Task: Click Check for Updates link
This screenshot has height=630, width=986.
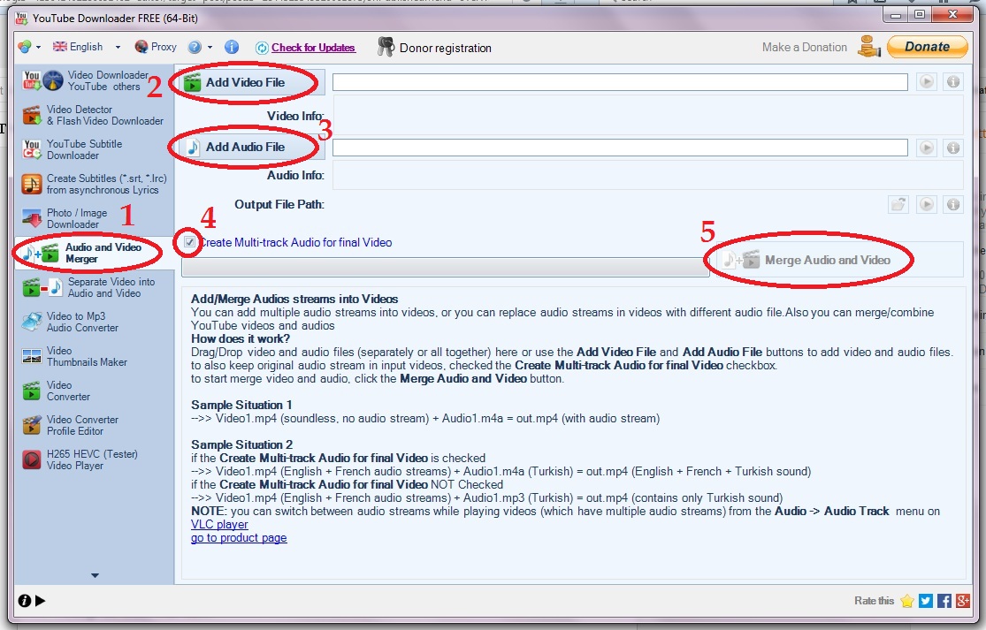Action: click(313, 48)
